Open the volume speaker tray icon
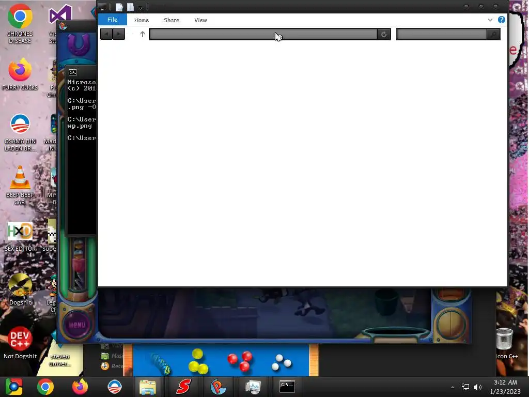This screenshot has height=397, width=529. [478, 387]
